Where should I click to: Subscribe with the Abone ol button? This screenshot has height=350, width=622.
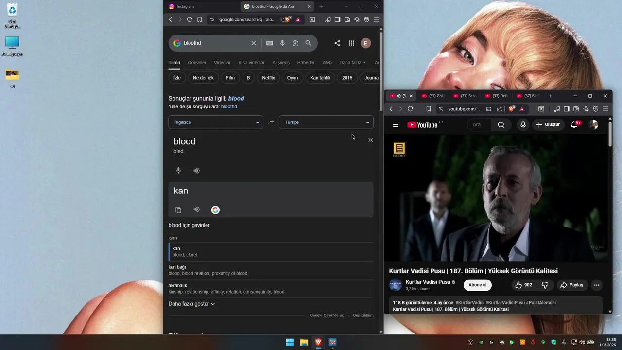(x=477, y=285)
